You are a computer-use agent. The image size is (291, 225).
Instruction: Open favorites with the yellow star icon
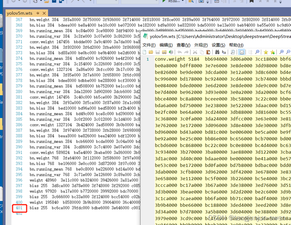(x=266, y=52)
